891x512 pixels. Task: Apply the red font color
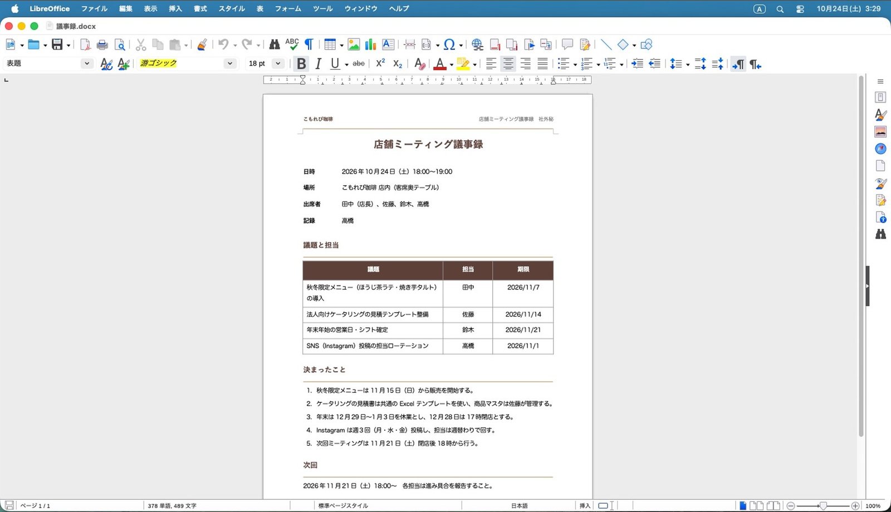coord(440,64)
